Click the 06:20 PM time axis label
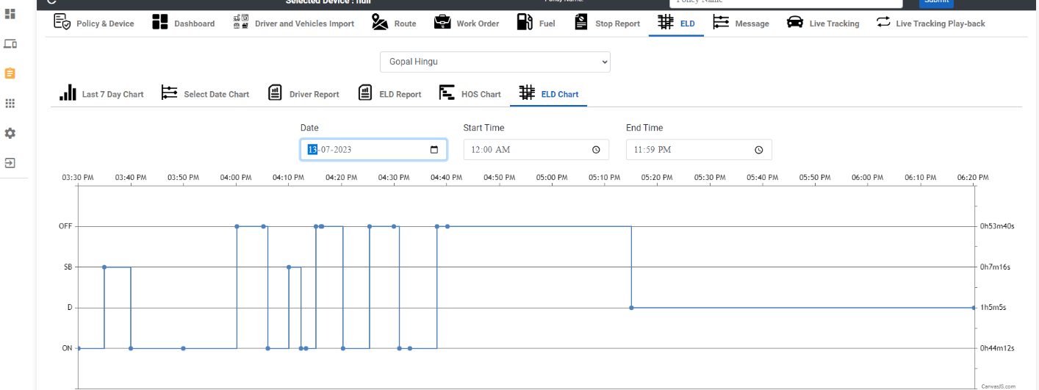1039x390 pixels. (973, 178)
